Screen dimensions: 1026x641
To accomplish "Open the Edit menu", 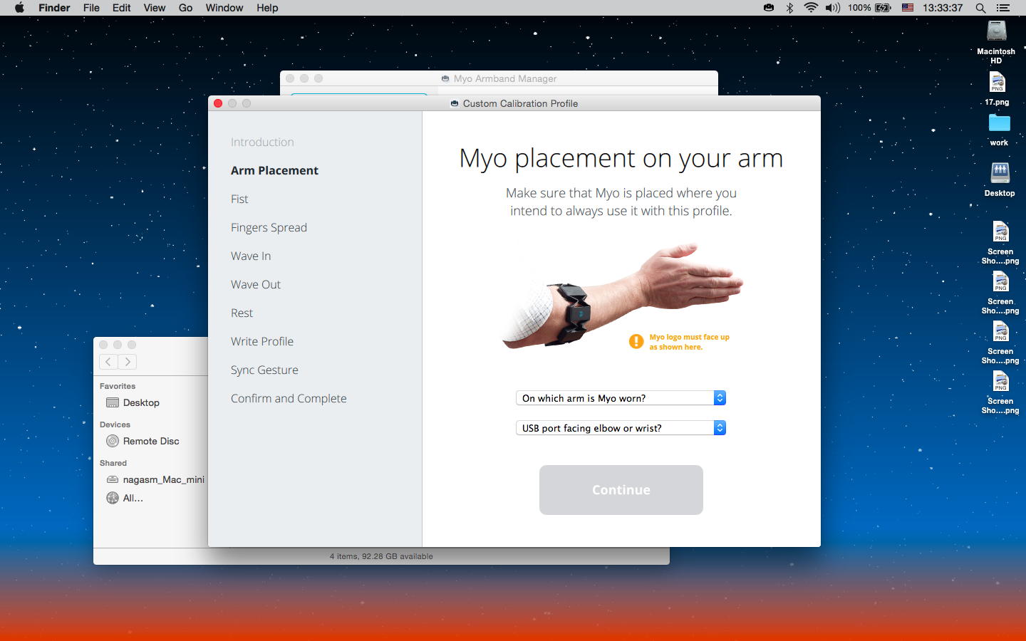I will click(x=121, y=8).
